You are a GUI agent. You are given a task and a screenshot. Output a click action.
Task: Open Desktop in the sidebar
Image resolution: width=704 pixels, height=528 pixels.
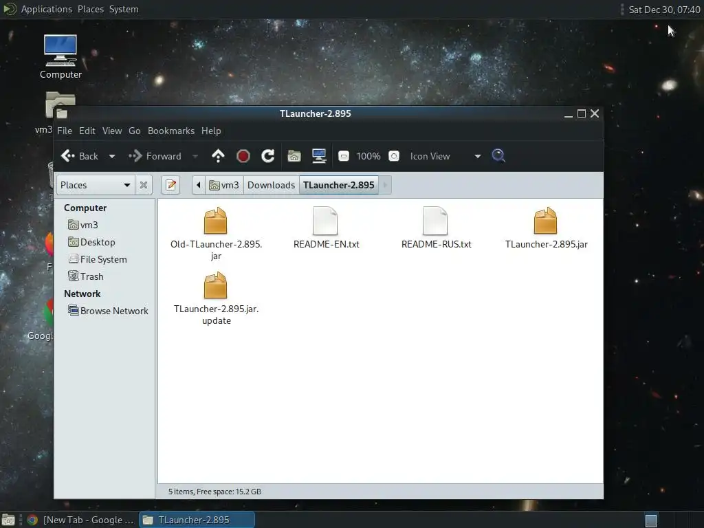coord(91,242)
